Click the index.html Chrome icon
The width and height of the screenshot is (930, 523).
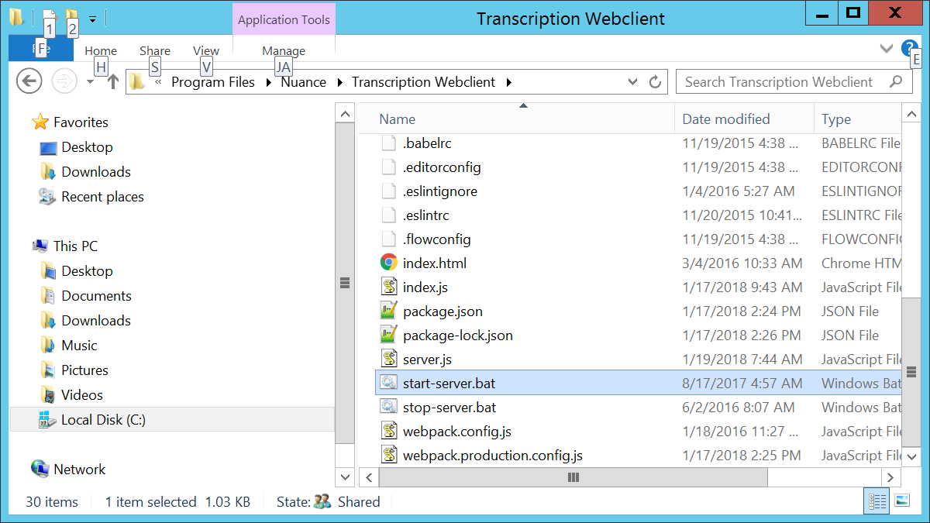point(389,263)
